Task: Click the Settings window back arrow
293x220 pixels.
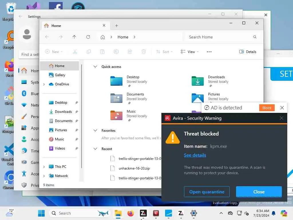Action: (x=20, y=16)
